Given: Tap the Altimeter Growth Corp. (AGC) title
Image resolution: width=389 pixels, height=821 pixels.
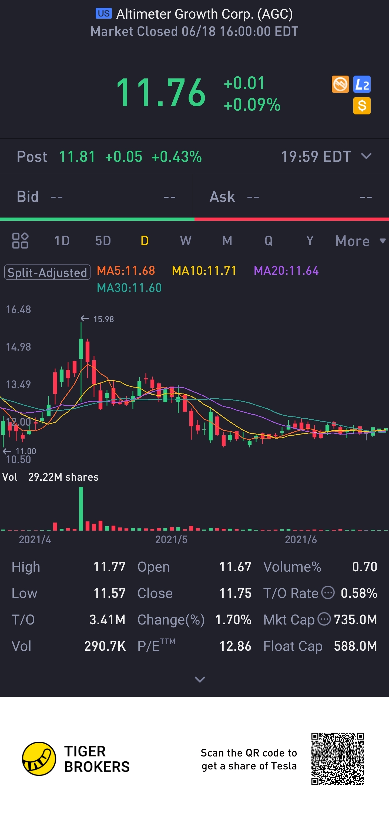Looking at the screenshot, I should 204,14.
